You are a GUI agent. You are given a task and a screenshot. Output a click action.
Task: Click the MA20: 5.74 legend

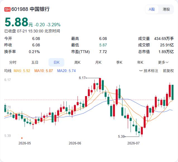coord(66,71)
